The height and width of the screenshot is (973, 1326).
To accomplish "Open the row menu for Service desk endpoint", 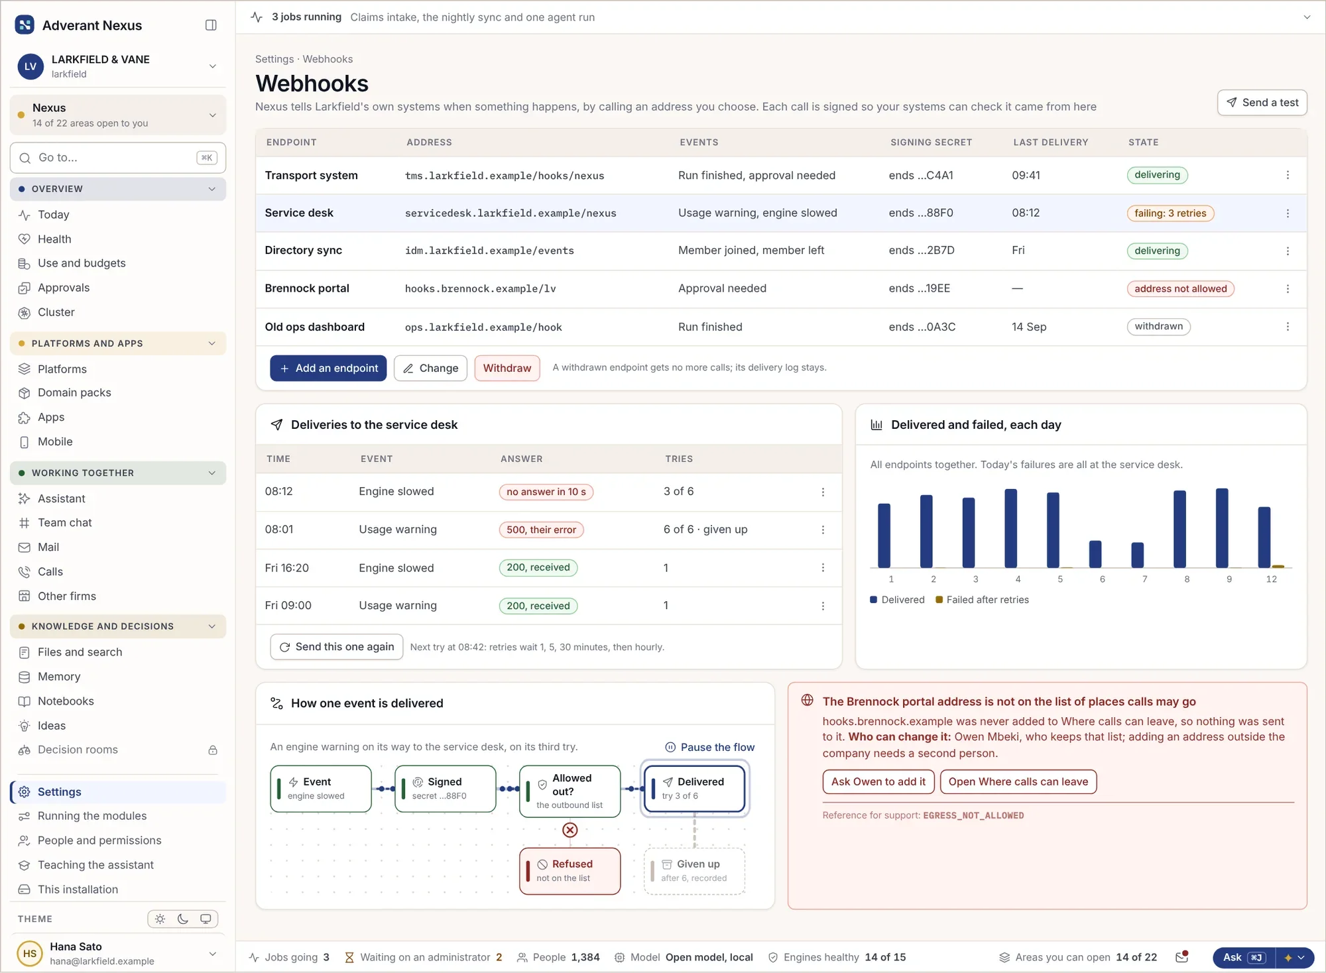I will tap(1288, 213).
